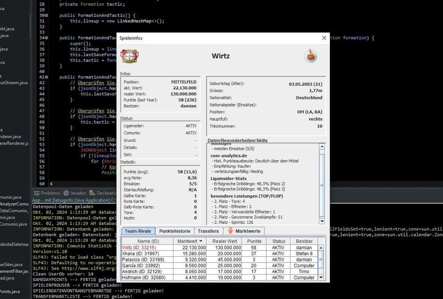Click the birthday value 03.05.2003 (21)
Image resolution: width=443 pixels, height=299 pixels.
coord(306,84)
